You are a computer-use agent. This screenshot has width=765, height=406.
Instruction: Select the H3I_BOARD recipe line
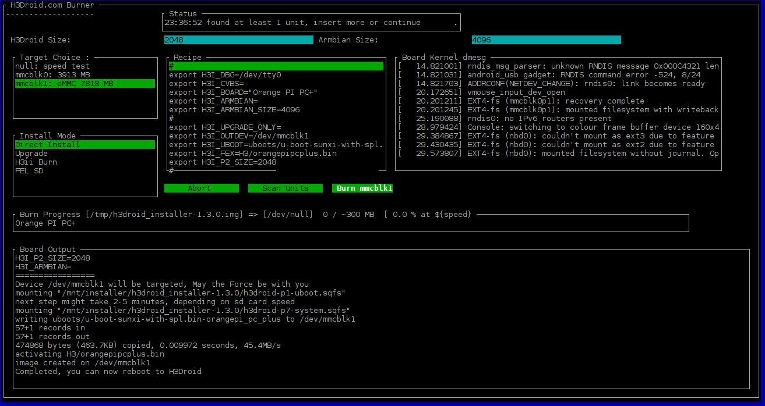(x=243, y=92)
